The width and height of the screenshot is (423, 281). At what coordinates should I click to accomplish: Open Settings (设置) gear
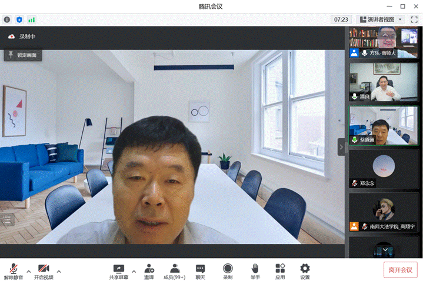(x=305, y=271)
